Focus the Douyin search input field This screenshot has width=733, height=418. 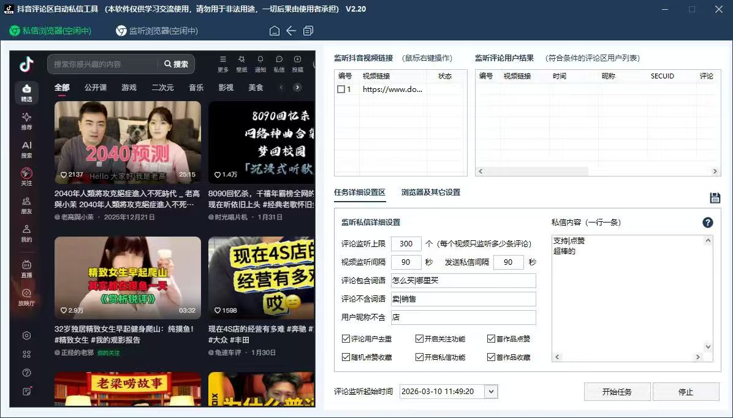(x=103, y=64)
